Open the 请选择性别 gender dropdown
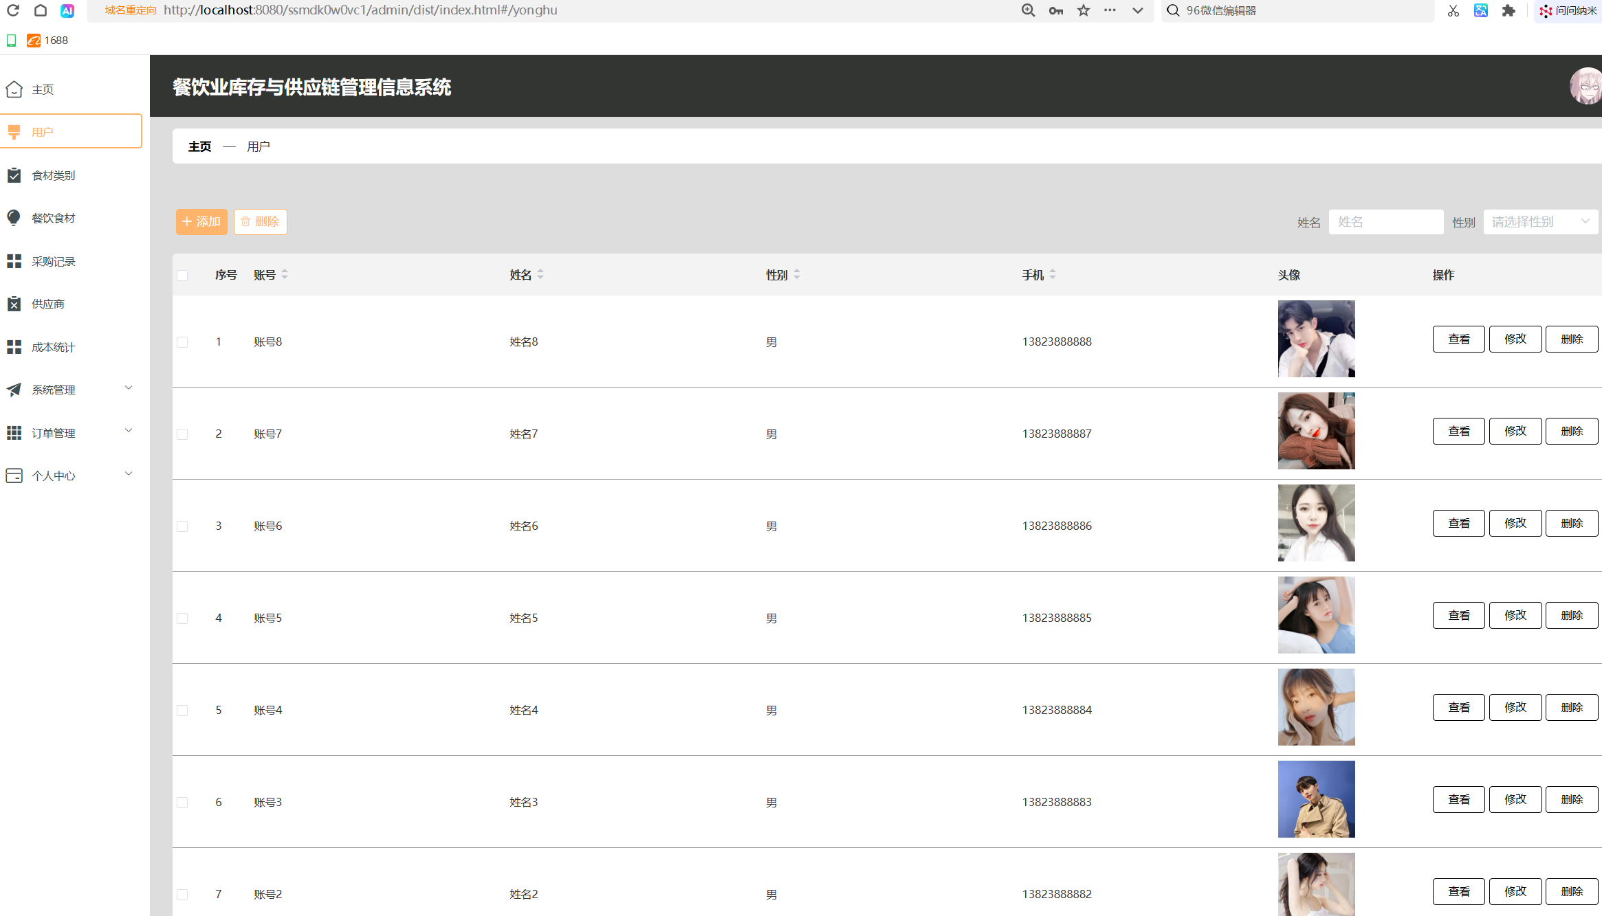The width and height of the screenshot is (1602, 916). (1540, 222)
